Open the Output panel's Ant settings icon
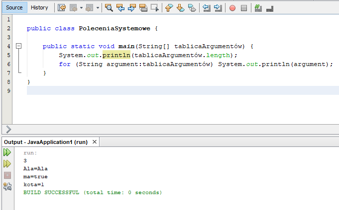The width and height of the screenshot is (339, 210). (x=7, y=187)
